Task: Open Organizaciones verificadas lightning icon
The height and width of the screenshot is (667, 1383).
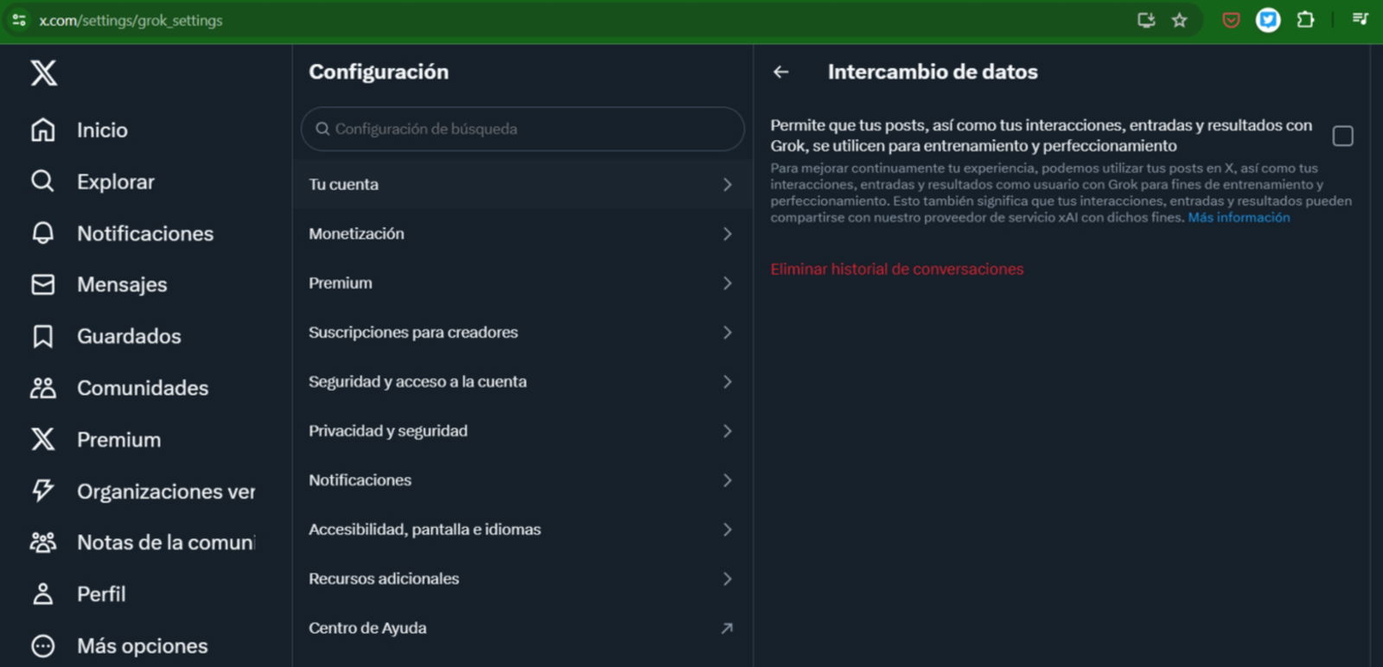Action: (43, 491)
